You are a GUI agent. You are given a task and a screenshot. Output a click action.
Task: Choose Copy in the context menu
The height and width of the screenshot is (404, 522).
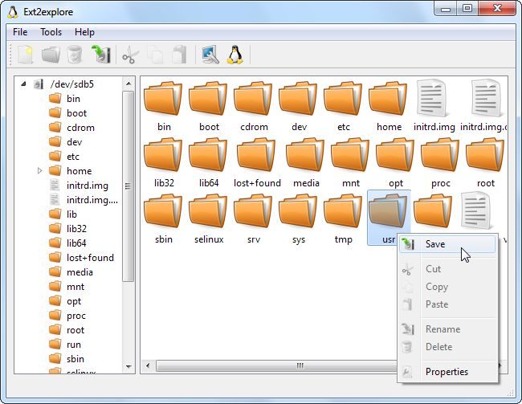[447, 287]
